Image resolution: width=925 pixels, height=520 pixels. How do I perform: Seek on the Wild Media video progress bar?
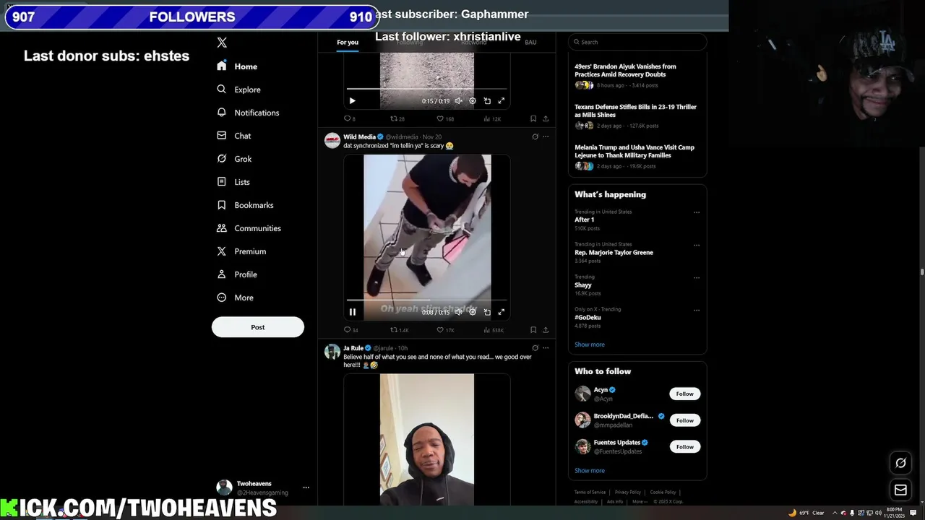pos(427,299)
